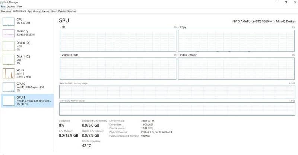Click the GPU 1 NVIDIA graph thumbnail

click(x=9, y=100)
